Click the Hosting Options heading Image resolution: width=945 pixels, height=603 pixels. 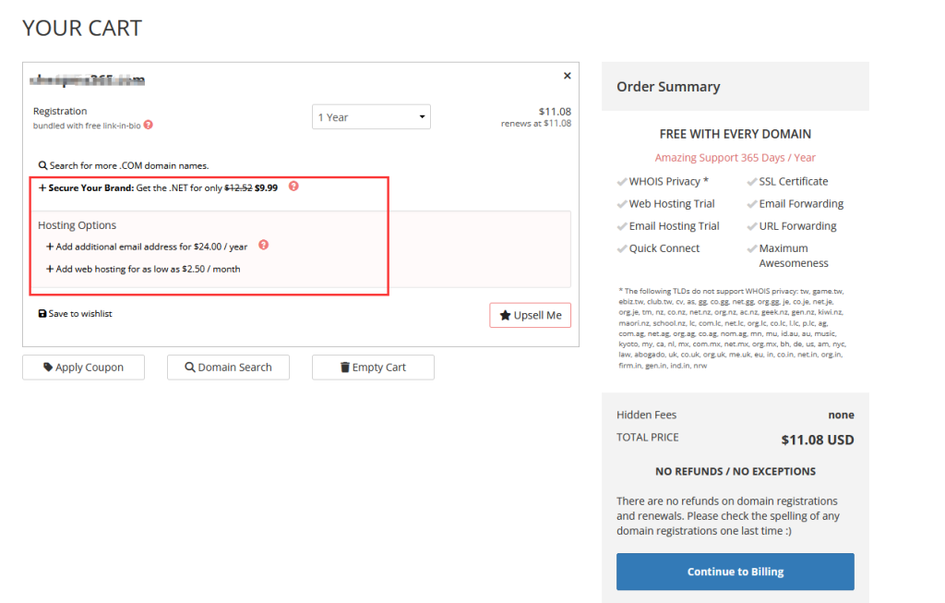pos(78,225)
